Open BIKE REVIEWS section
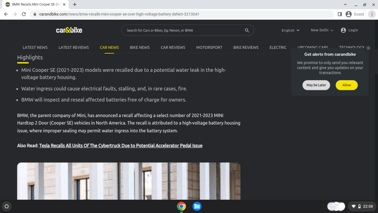Screen dimensions: 378x213 pyautogui.click(x=246, y=48)
